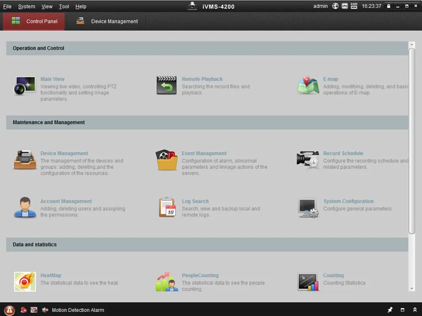
Task: Click the E-map title link
Action: point(330,79)
